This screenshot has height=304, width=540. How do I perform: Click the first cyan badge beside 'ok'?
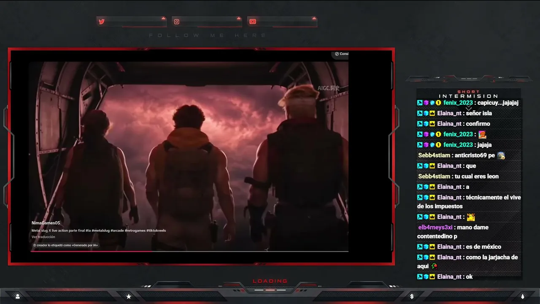click(420, 277)
